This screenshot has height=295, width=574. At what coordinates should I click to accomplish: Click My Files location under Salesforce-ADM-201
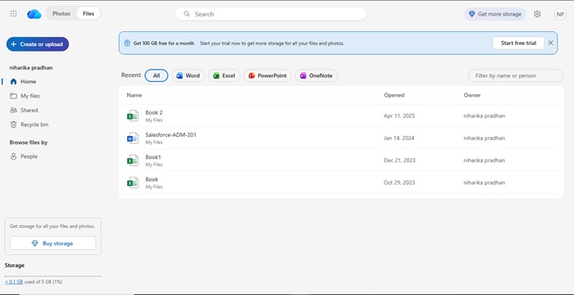[154, 143]
